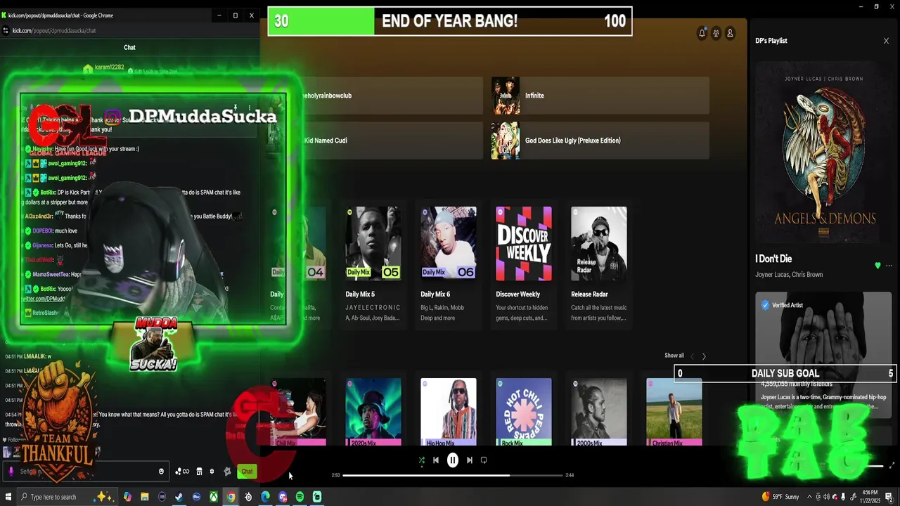Viewport: 900px width, 506px height.
Task: Open the Christian Mix card
Action: [x=674, y=412]
